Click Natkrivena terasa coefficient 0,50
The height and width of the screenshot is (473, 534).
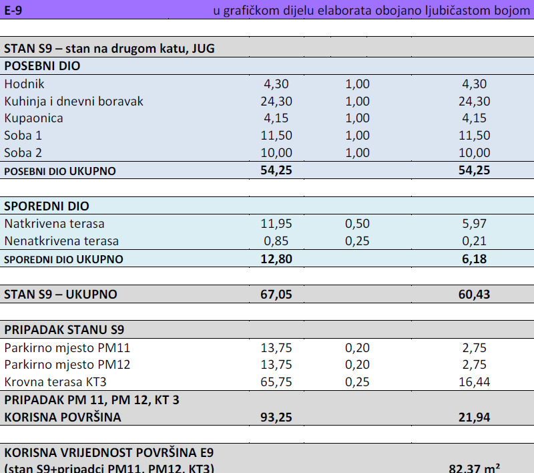[x=357, y=224]
